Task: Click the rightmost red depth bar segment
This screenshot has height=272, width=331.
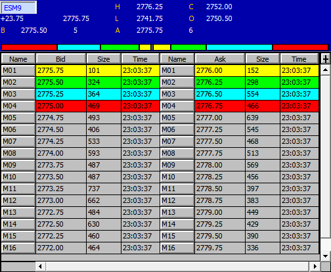Action: (x=301, y=47)
